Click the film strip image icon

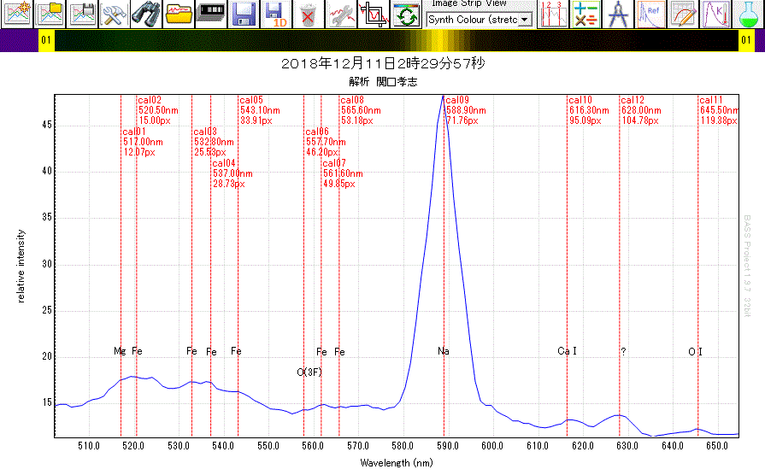pos(211,14)
